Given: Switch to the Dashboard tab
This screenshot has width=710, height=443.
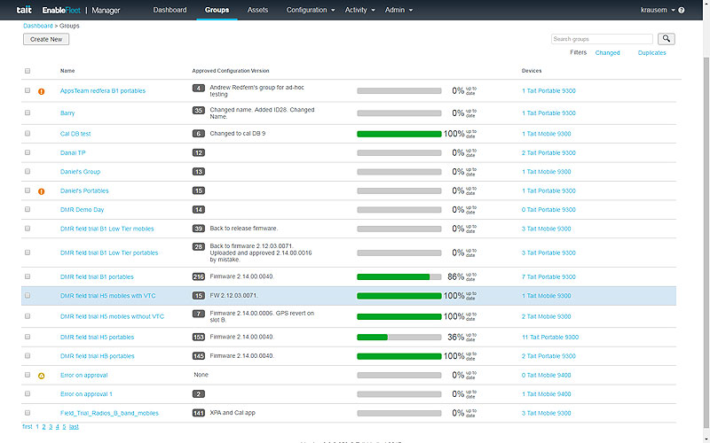Looking at the screenshot, I should pos(170,10).
